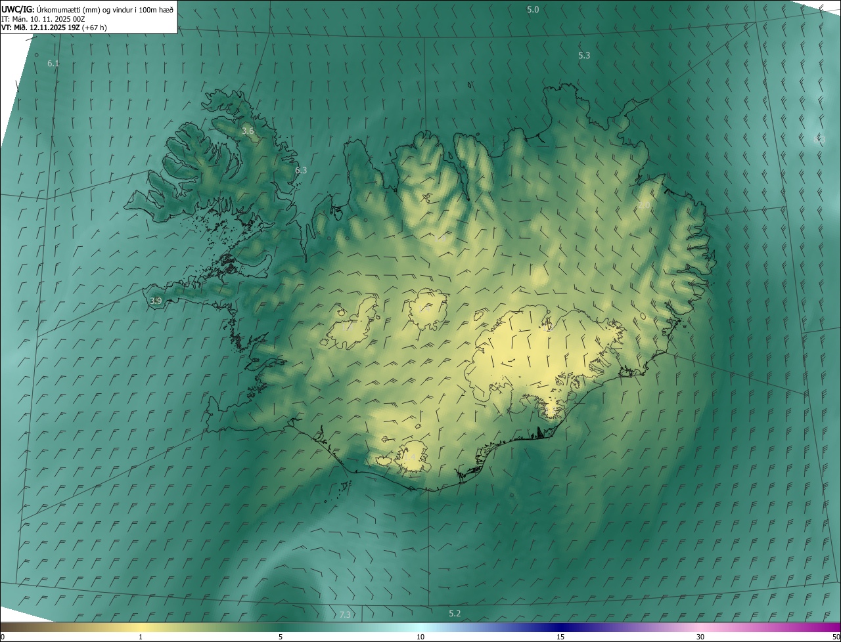Click the 5.0 value label on the map
The height and width of the screenshot is (642, 841).
[x=533, y=9]
